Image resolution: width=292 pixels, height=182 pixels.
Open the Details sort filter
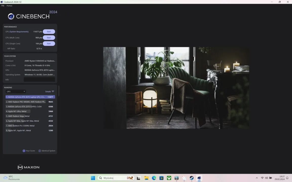tap(50, 91)
